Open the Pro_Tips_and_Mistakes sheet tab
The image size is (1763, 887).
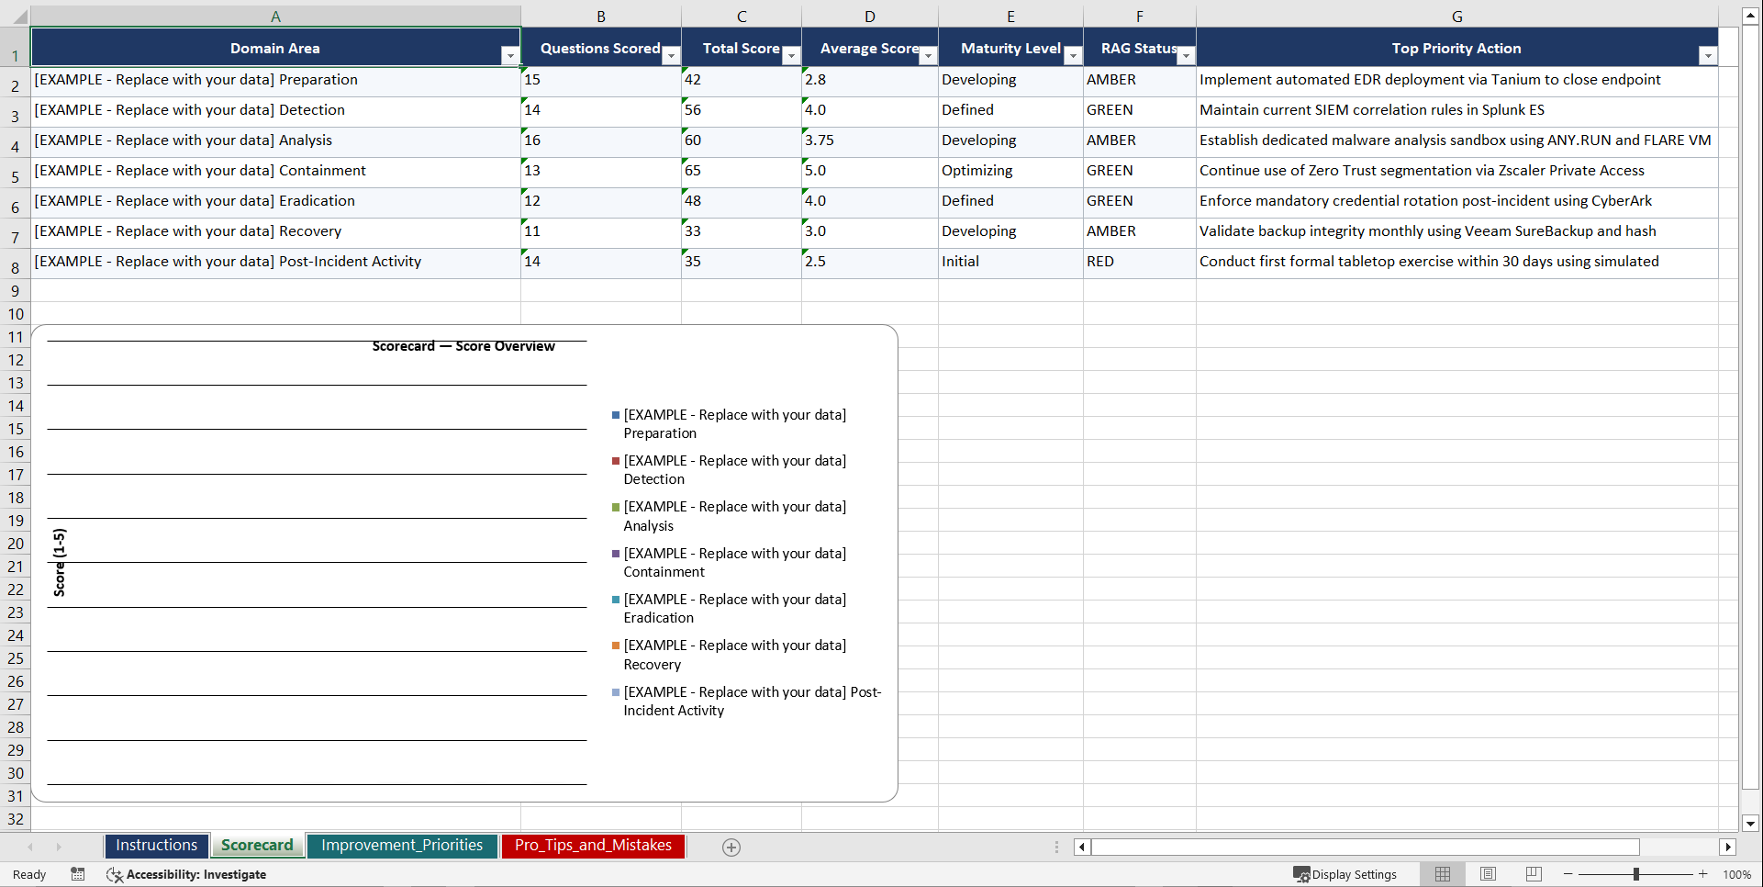coord(592,846)
